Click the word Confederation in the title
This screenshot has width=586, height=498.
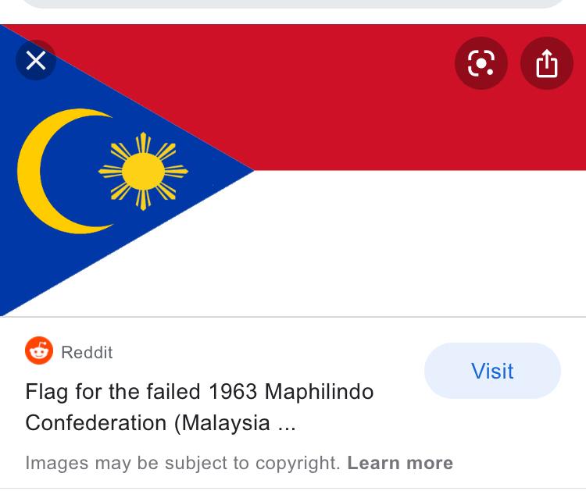96,423
